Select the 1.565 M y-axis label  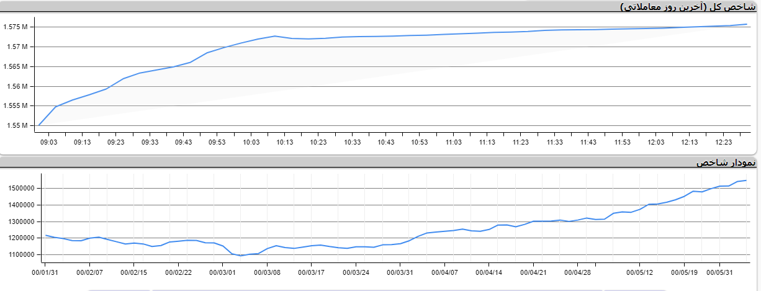[15, 67]
